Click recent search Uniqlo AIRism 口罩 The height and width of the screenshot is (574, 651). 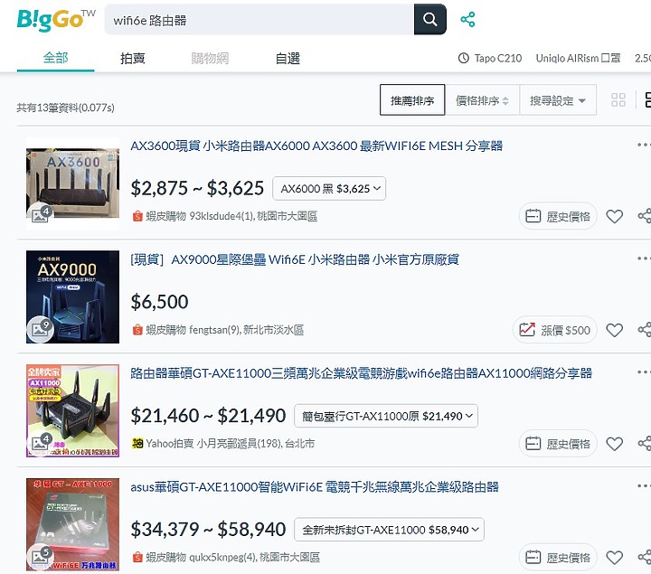(x=578, y=58)
